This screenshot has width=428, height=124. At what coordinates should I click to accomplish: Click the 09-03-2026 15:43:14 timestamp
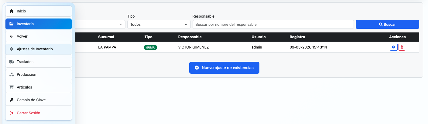(x=308, y=47)
